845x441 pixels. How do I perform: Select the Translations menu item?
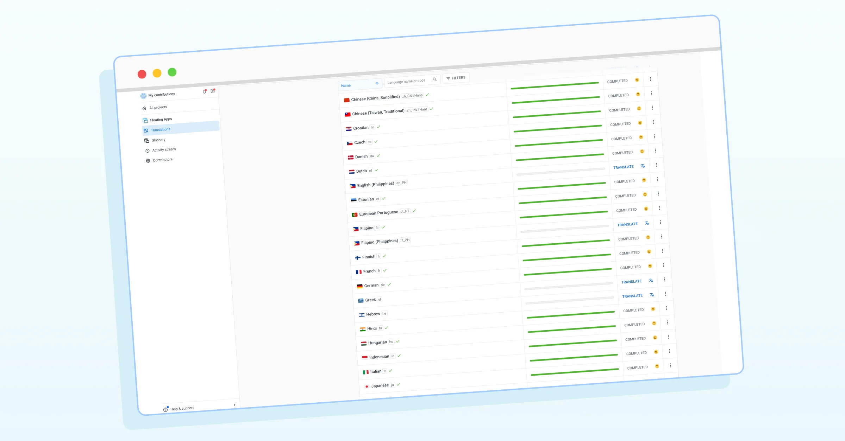[181, 128]
